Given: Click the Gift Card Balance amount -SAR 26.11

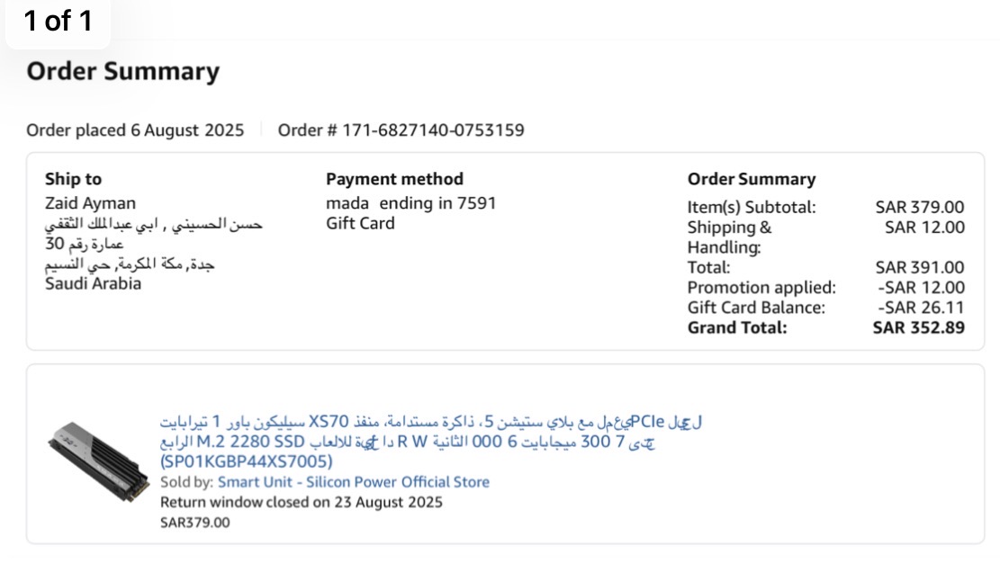Looking at the screenshot, I should point(921,308).
